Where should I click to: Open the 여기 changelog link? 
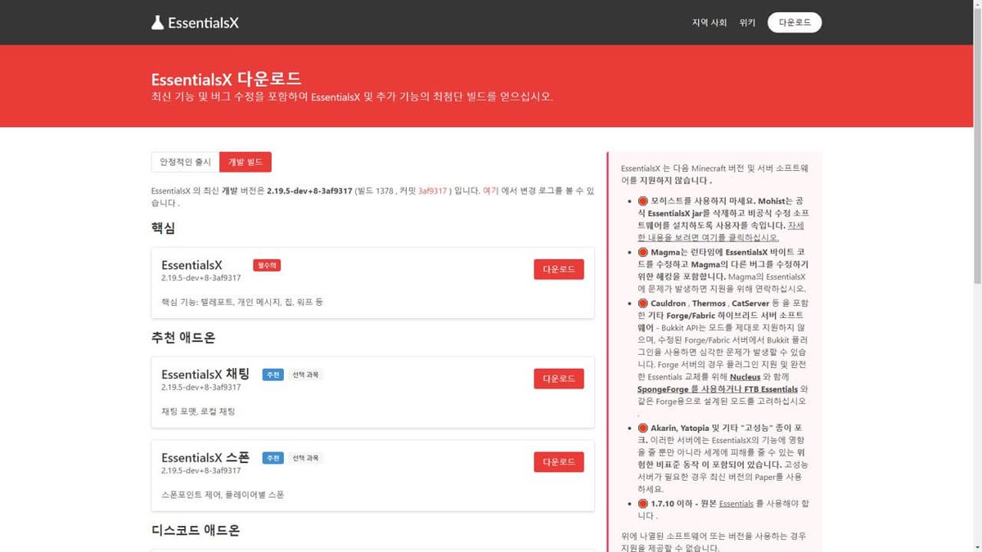(491, 191)
